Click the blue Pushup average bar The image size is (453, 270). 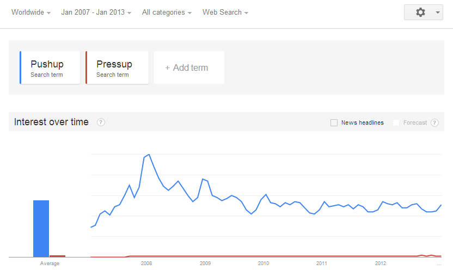coord(41,229)
